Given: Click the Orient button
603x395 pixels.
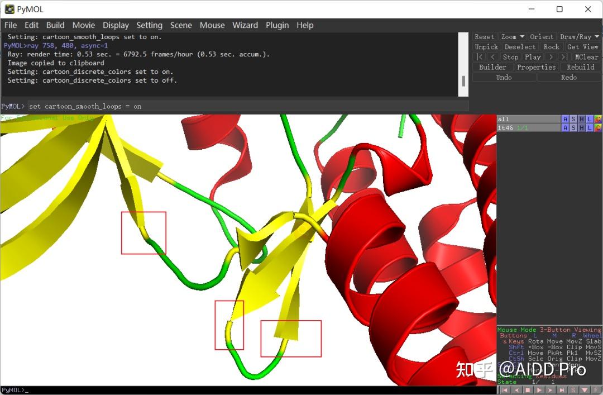Looking at the screenshot, I should [x=542, y=36].
